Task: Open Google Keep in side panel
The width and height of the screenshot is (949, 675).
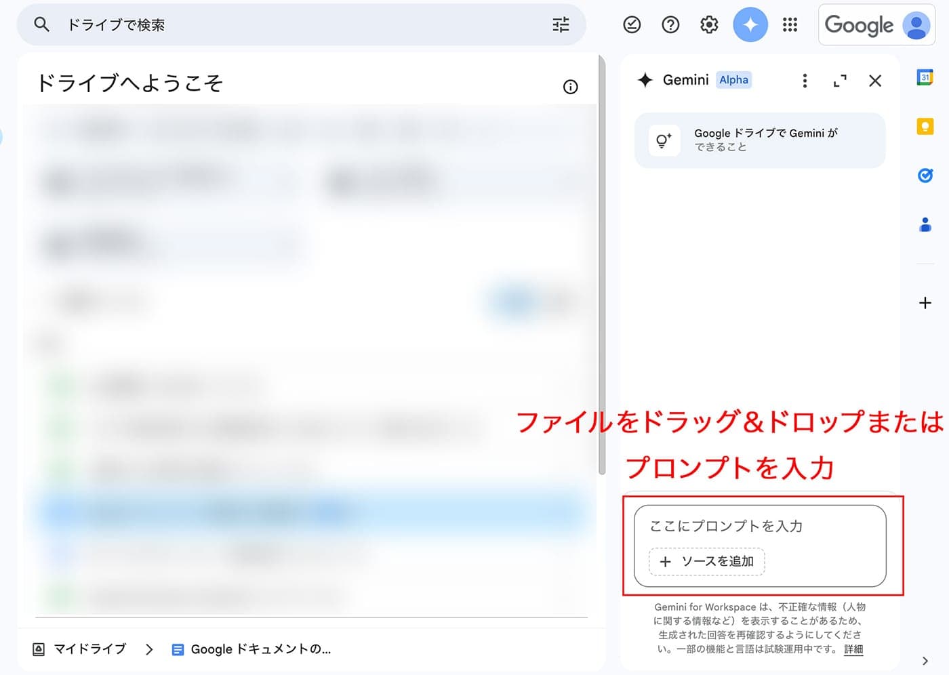Action: coord(925,126)
